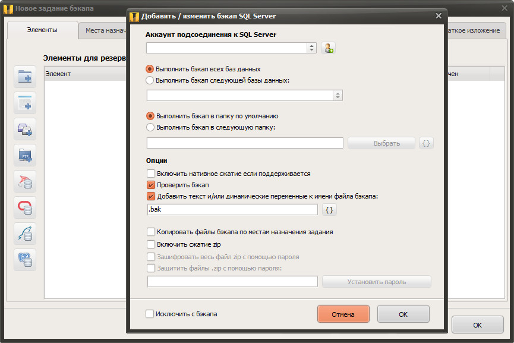This screenshot has height=343, width=514.
Task: Confirm with the dialog's OK button
Action: (x=403, y=314)
